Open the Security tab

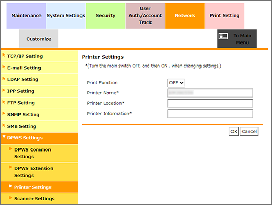coord(106,16)
